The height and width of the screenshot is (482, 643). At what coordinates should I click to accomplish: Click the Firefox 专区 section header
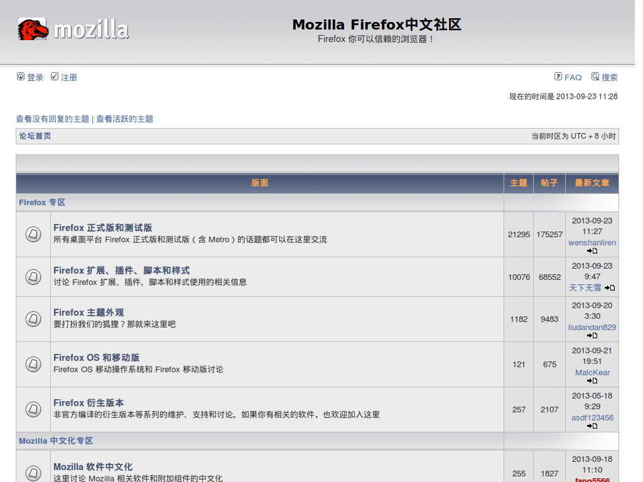coord(43,202)
